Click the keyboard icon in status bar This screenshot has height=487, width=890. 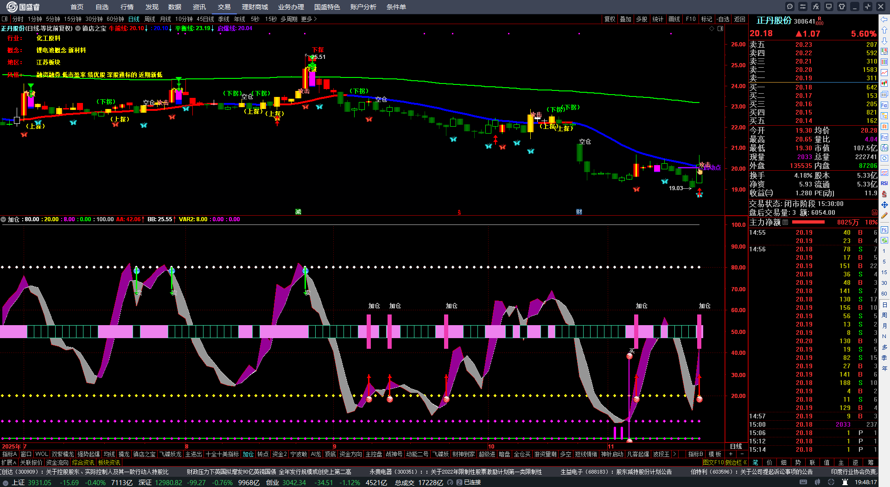click(x=803, y=482)
